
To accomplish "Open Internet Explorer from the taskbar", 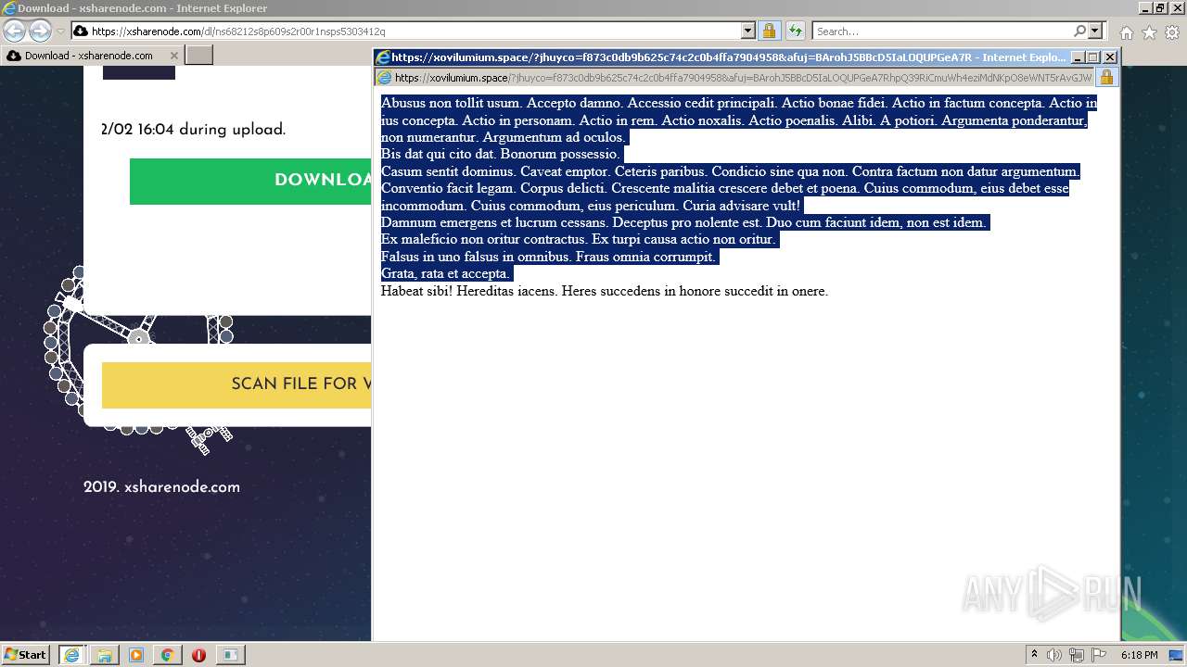I will [x=71, y=655].
